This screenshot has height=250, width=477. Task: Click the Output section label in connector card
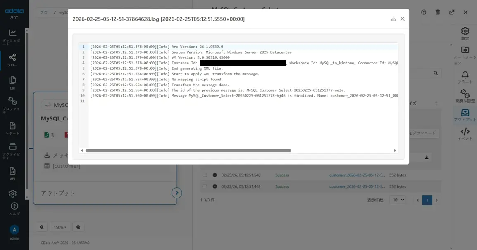(x=58, y=193)
